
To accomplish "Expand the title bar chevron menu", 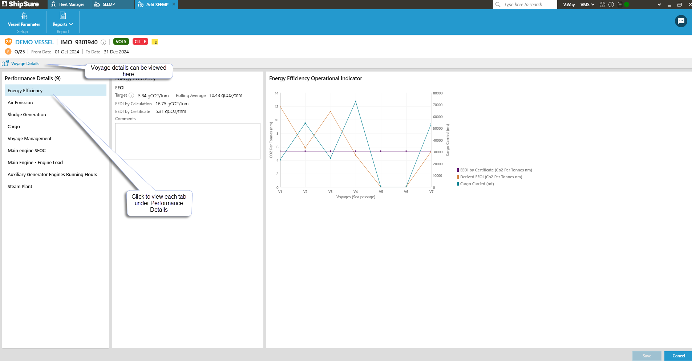I will 659,5.
